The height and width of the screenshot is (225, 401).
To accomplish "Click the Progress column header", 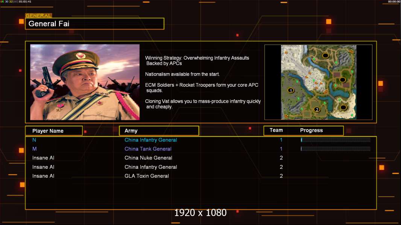I will 311,130.
